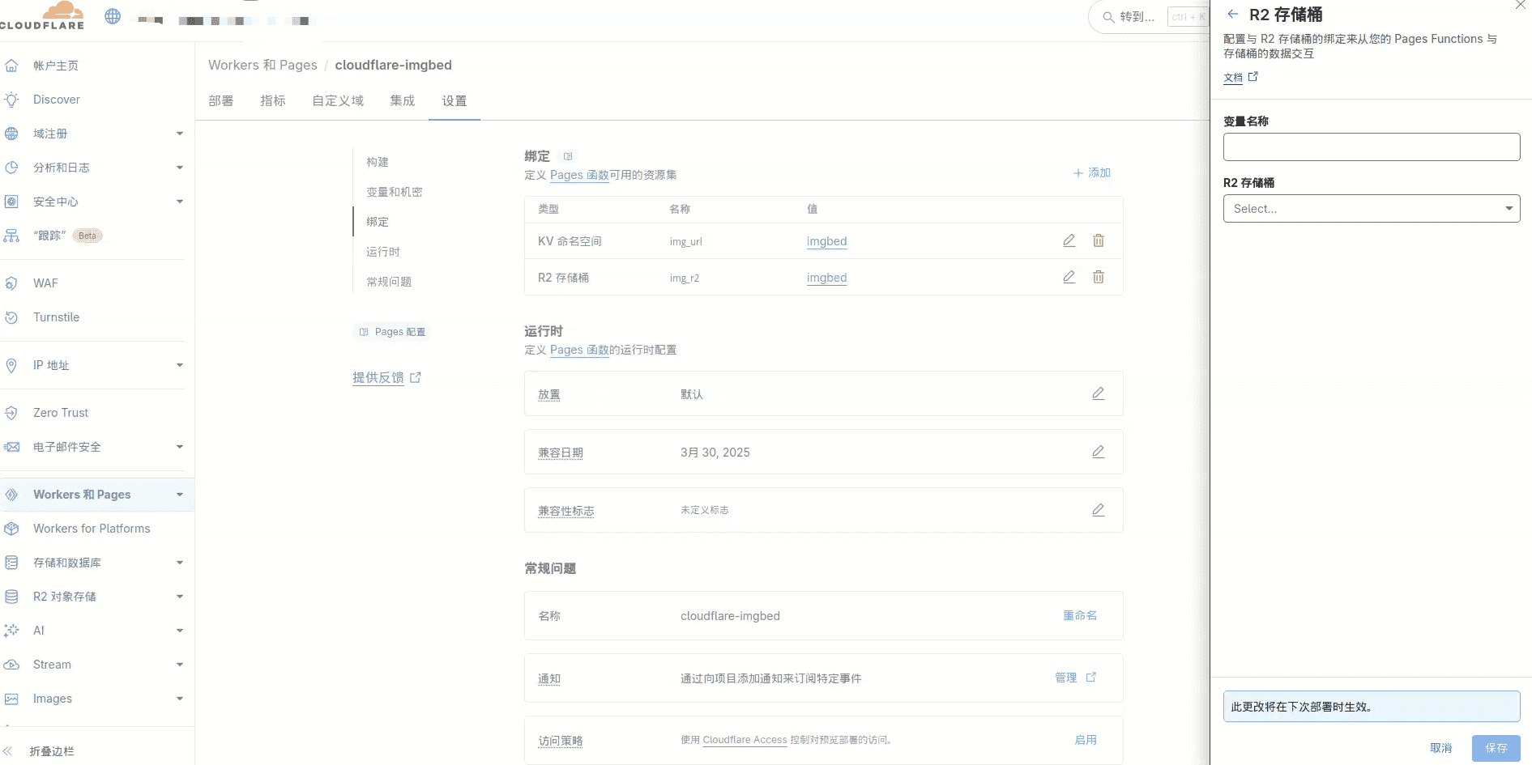Go to 构建 settings section
Screen dimensions: 1532x765
[x=378, y=162]
